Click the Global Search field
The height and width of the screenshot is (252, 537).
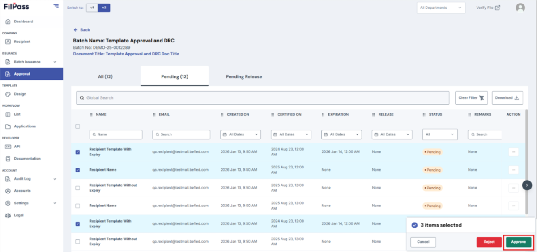pyautogui.click(x=262, y=98)
